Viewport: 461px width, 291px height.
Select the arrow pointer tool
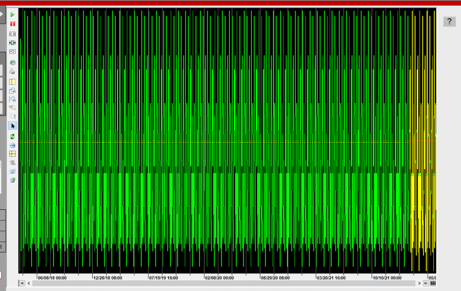[12, 126]
